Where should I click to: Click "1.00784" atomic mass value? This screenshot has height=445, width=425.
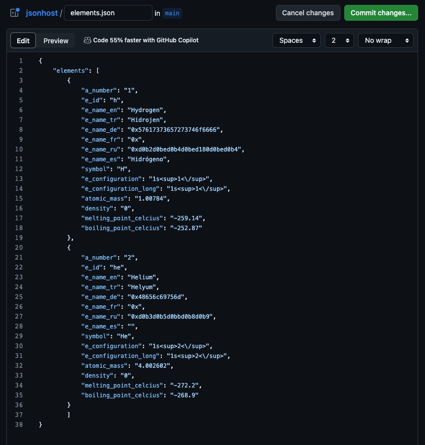[151, 199]
